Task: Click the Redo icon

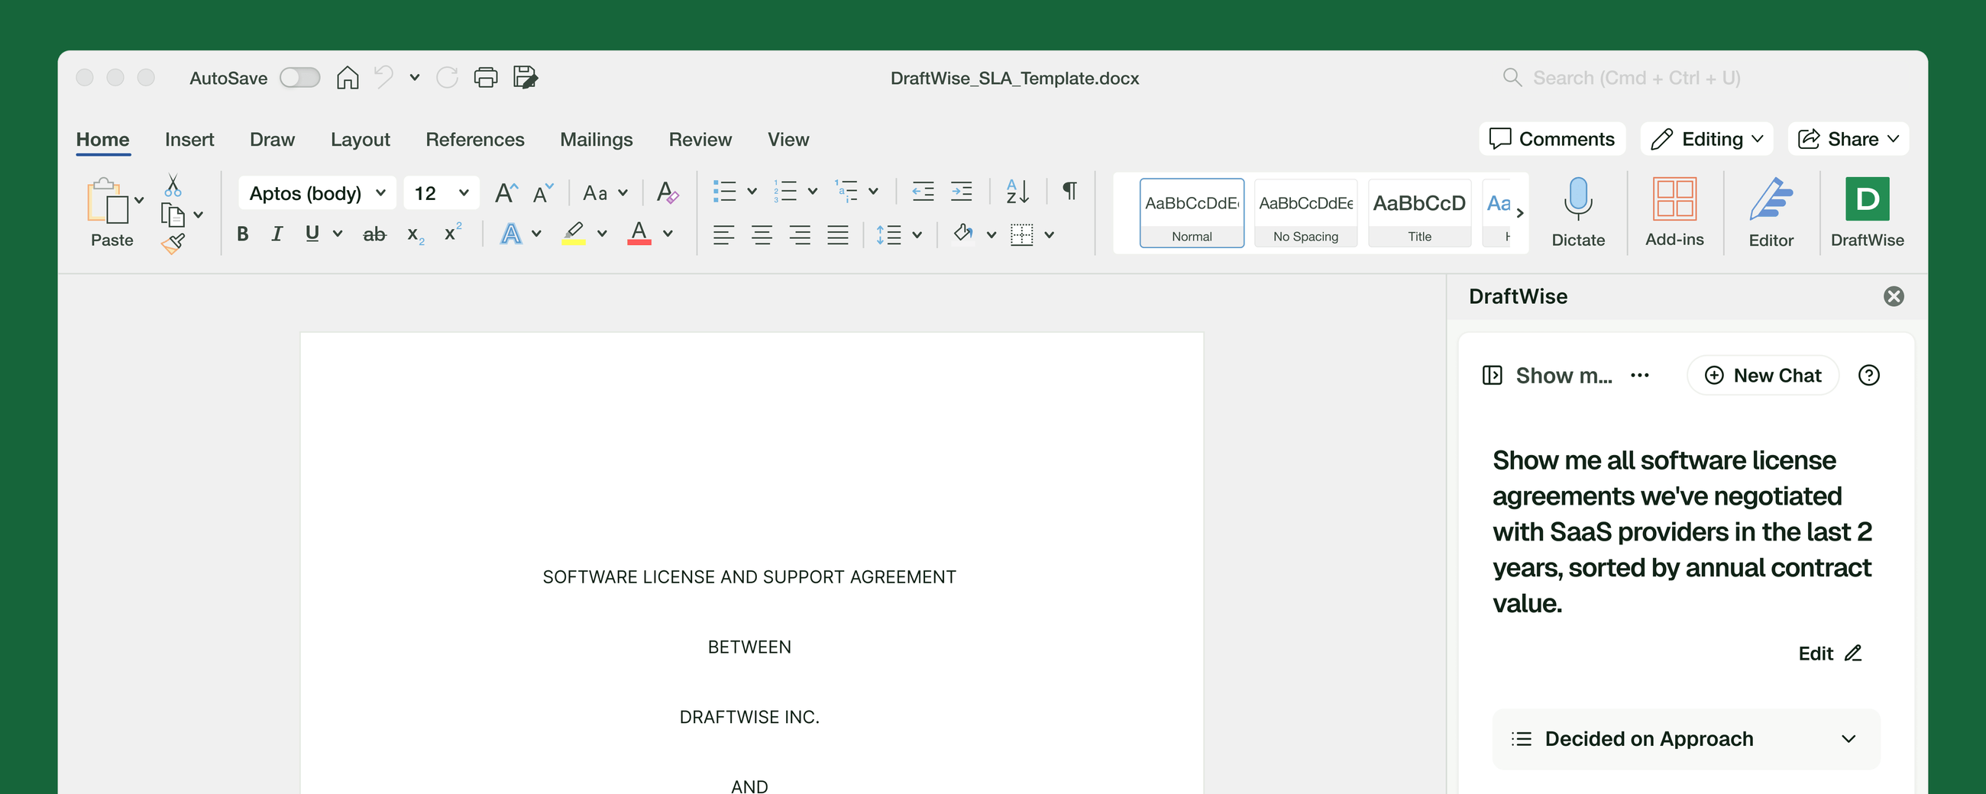Action: pos(447,78)
